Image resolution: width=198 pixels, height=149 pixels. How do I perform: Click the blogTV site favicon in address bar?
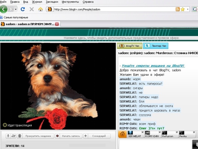(x=49, y=9)
